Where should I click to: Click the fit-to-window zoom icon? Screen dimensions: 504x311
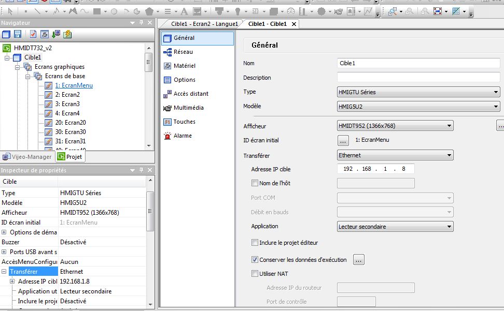click(x=437, y=11)
